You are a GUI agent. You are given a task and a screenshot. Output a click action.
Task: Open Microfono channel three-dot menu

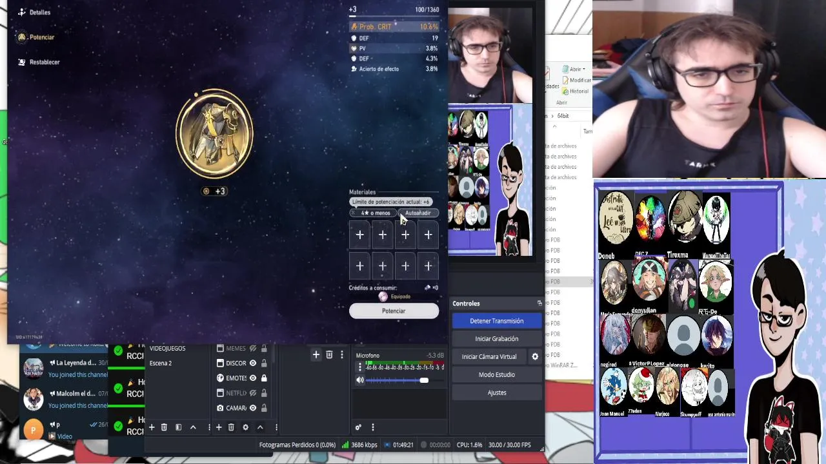tap(360, 367)
